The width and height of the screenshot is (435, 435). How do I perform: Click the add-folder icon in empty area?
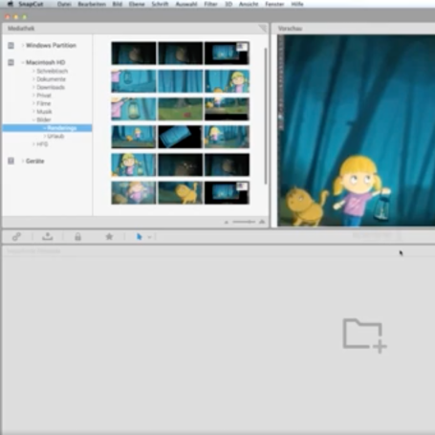coord(364,336)
